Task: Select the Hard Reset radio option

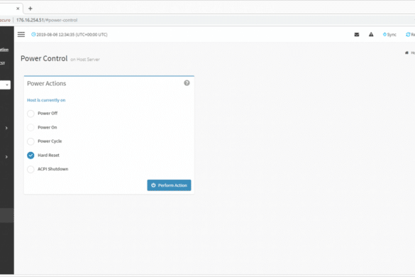Action: 31,156
